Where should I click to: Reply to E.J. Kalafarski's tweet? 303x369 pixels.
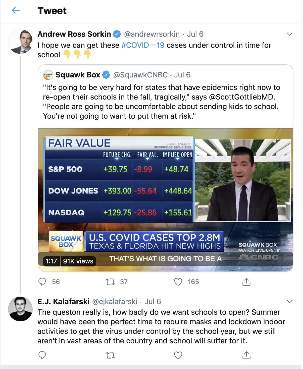coord(42,355)
